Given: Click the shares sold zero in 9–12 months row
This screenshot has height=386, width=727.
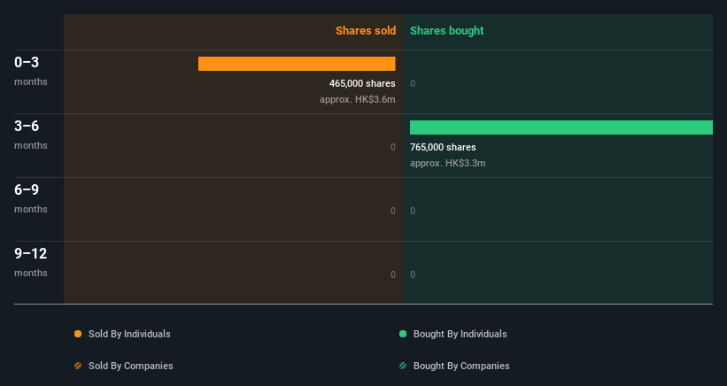Looking at the screenshot, I should [x=392, y=274].
